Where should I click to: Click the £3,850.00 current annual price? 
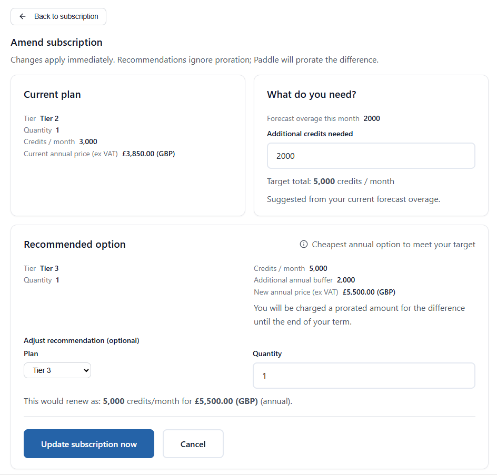click(148, 154)
